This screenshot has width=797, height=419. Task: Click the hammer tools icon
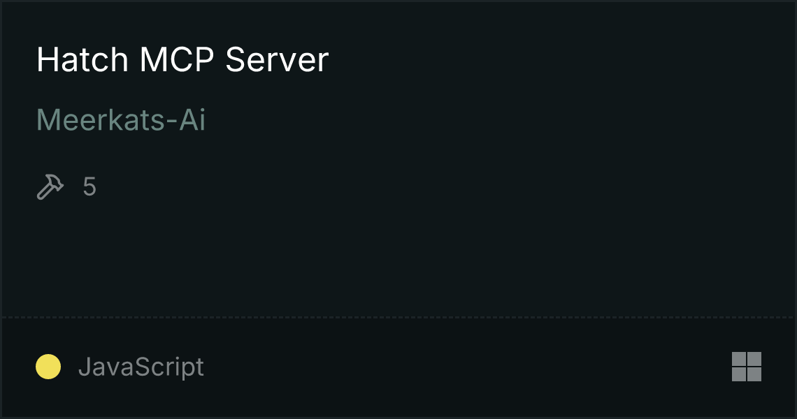(50, 187)
